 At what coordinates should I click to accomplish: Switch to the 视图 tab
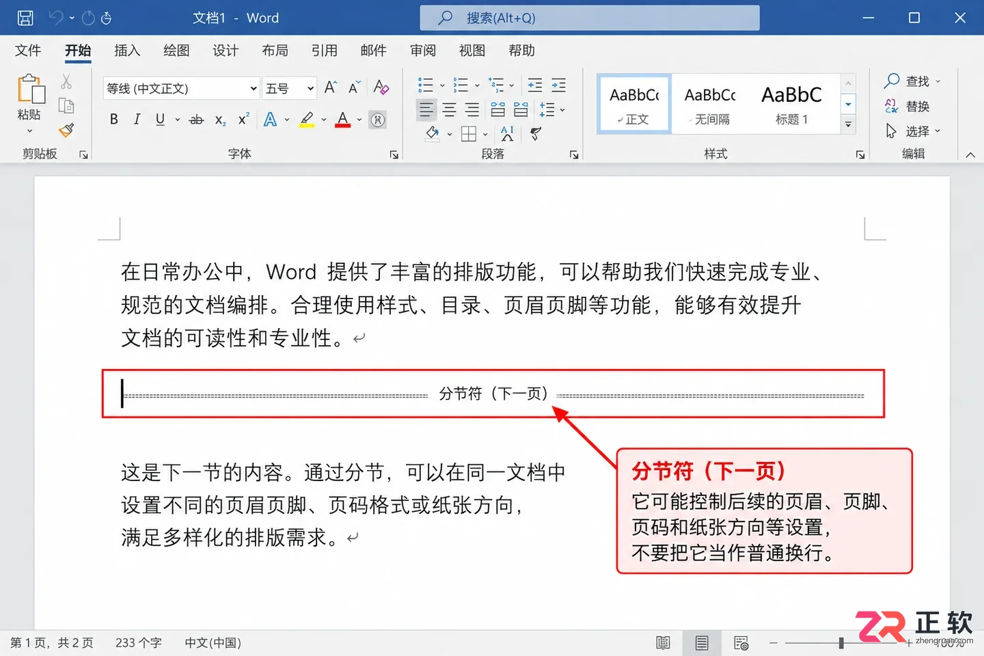click(x=472, y=51)
